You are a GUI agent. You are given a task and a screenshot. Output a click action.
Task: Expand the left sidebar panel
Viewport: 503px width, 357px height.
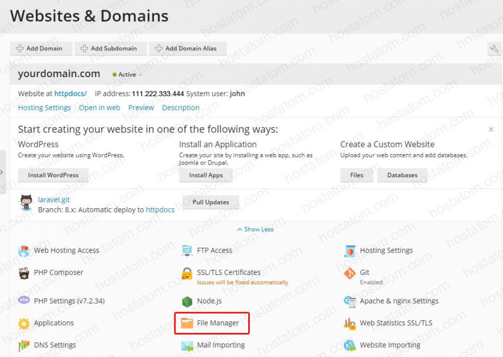click(3, 172)
